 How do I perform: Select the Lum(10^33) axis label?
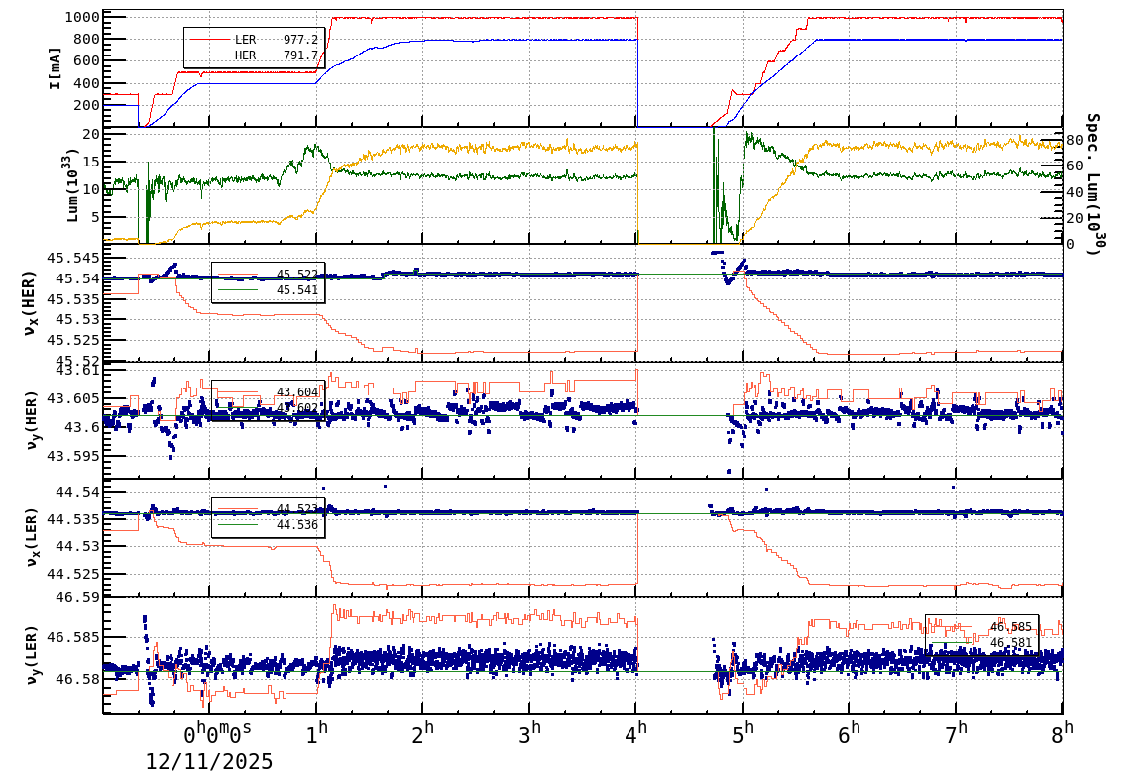click(73, 186)
